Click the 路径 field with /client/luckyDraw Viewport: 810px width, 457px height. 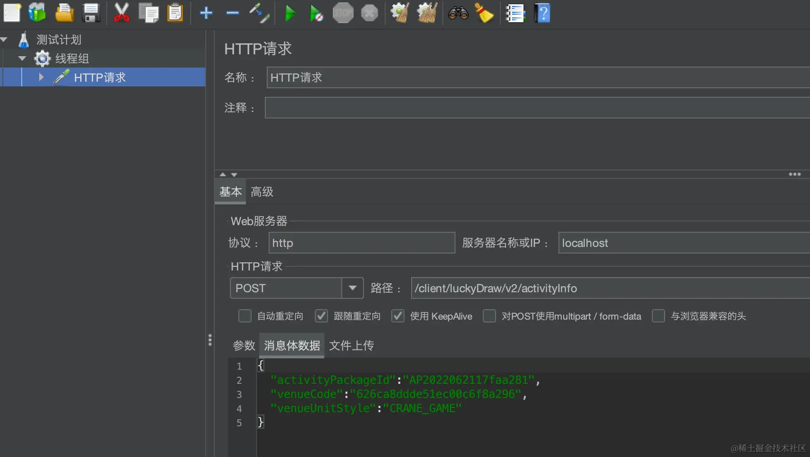tap(610, 288)
